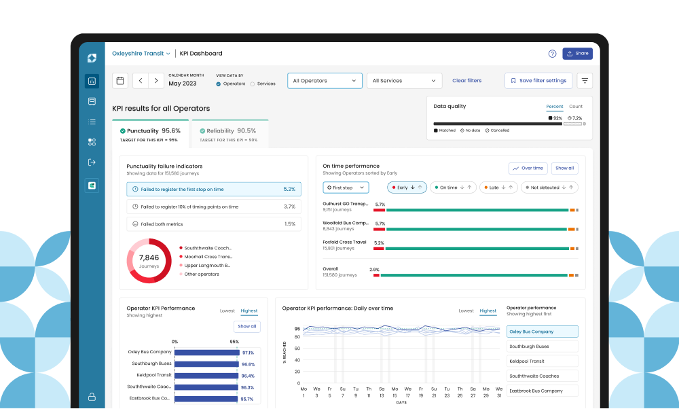Click the green square app icon in sidebar
This screenshot has height=409, width=679.
(x=92, y=185)
